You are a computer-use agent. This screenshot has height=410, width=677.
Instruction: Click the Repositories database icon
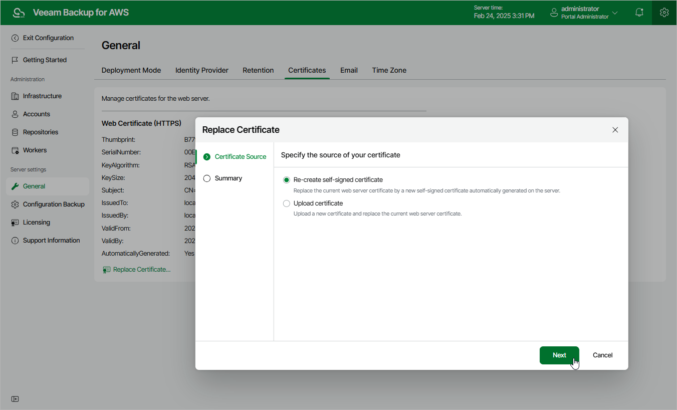point(15,132)
